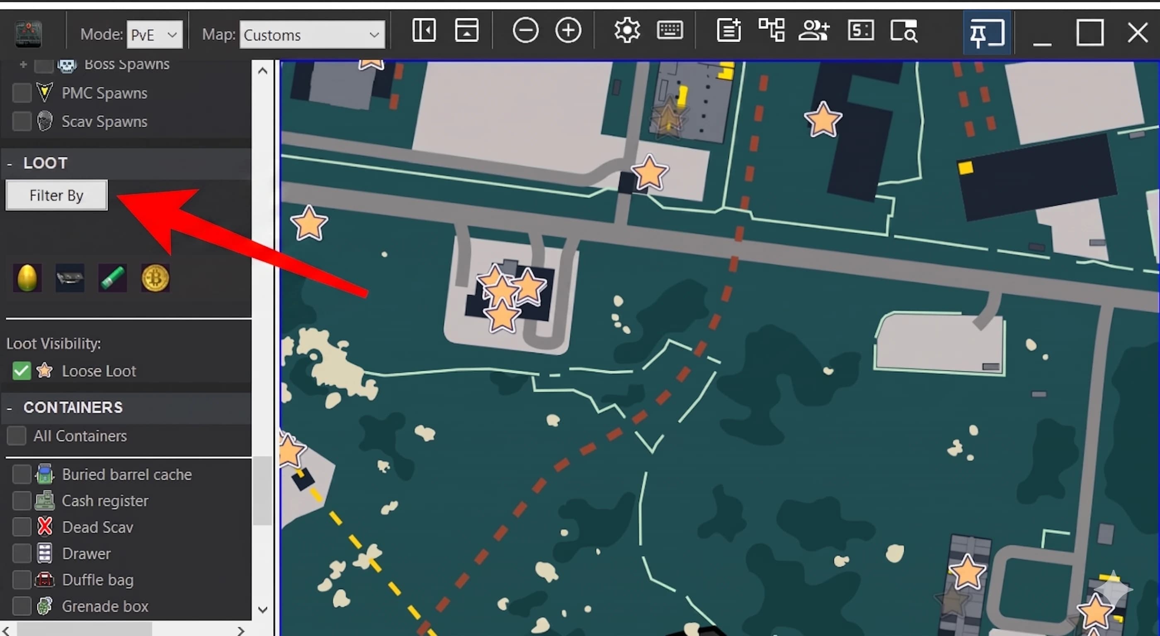
Task: Click the Dead Scav red X icon
Action: coord(45,527)
